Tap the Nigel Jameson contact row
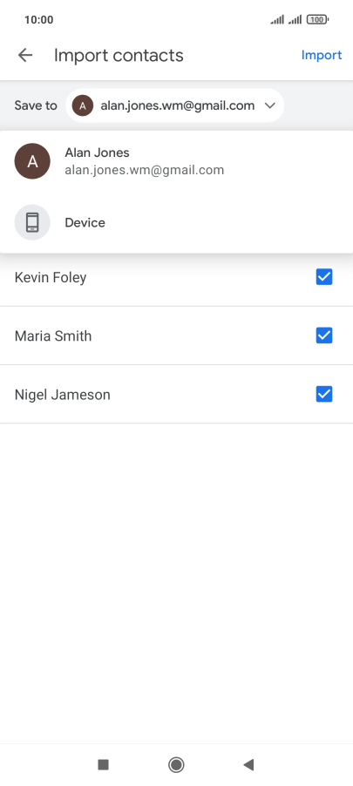 coord(176,394)
